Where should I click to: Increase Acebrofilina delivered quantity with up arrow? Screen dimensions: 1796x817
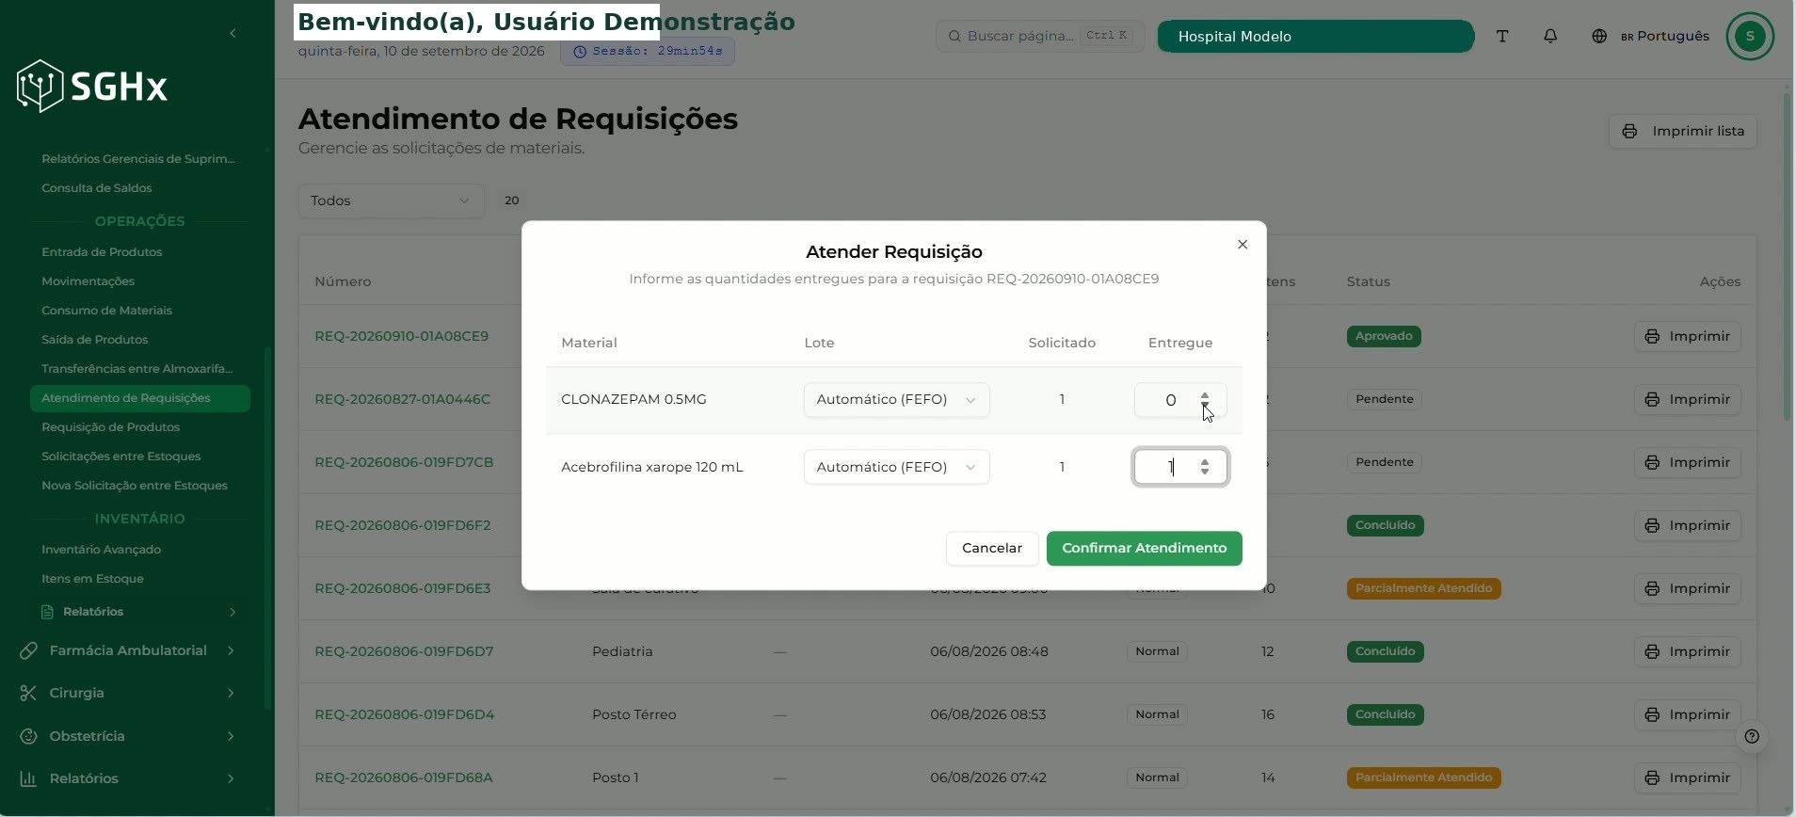pos(1205,461)
